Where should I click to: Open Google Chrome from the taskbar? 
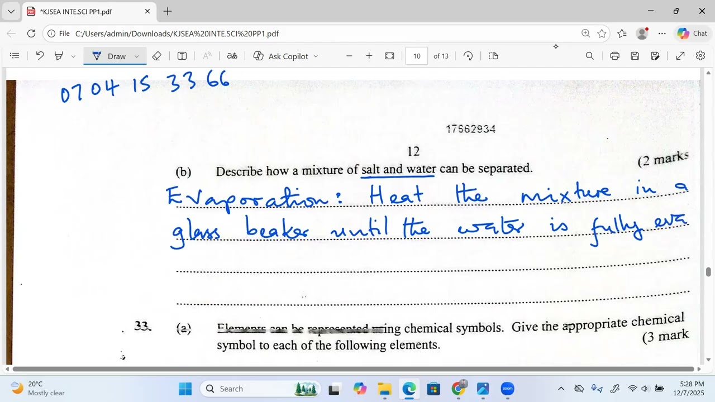pyautogui.click(x=458, y=389)
